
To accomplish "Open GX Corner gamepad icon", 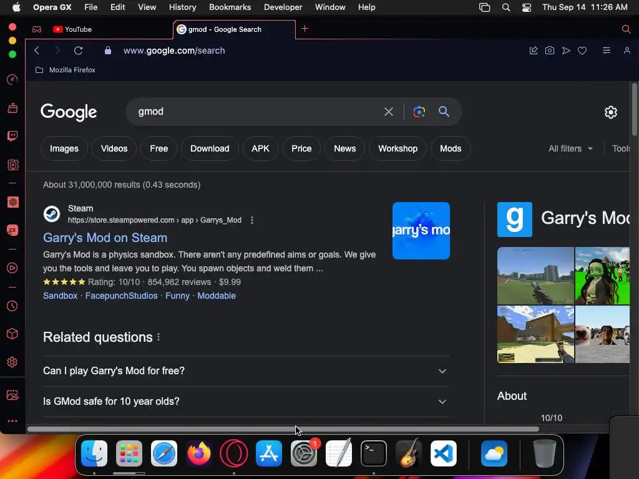I will tap(37, 29).
